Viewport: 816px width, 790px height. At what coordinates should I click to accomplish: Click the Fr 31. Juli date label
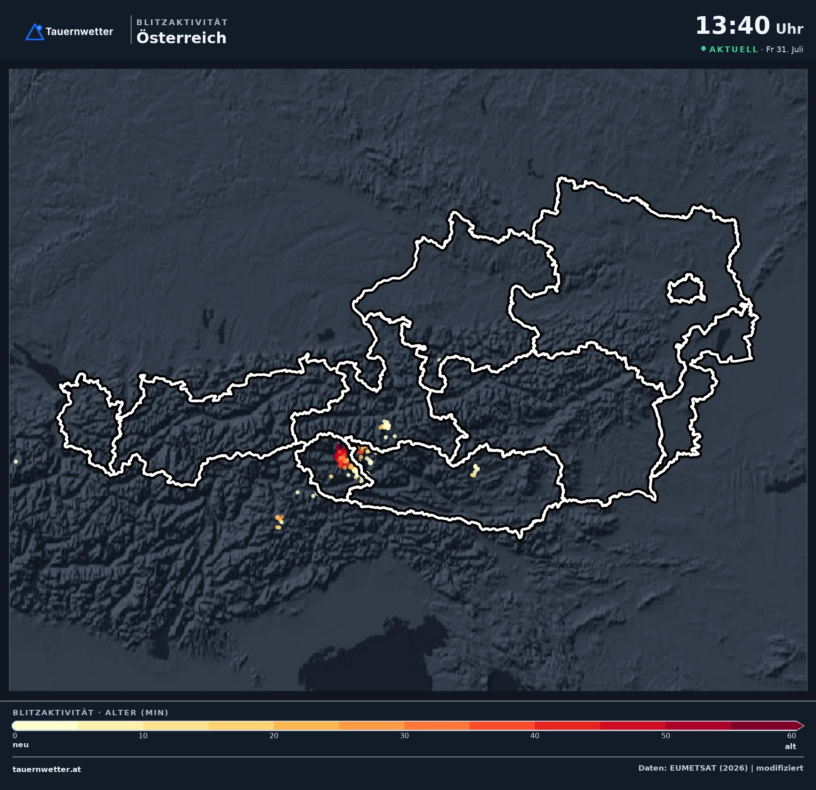(x=785, y=50)
